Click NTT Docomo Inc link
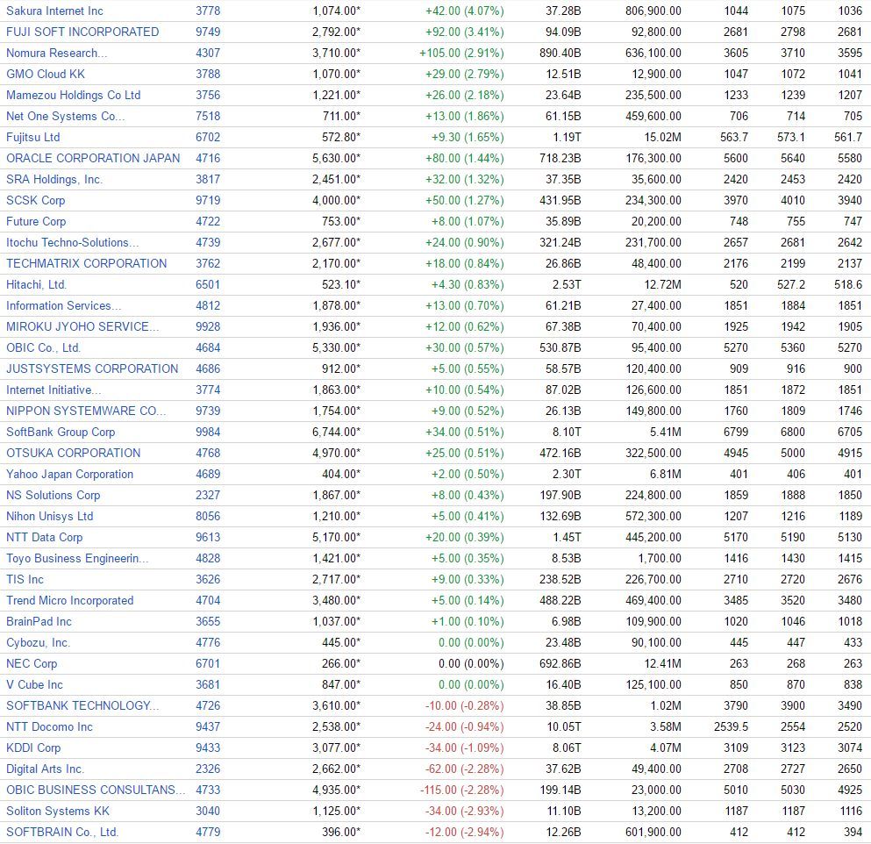The image size is (871, 844). (x=49, y=728)
